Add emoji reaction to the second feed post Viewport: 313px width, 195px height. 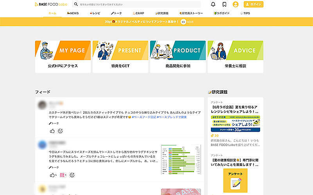coord(72,175)
